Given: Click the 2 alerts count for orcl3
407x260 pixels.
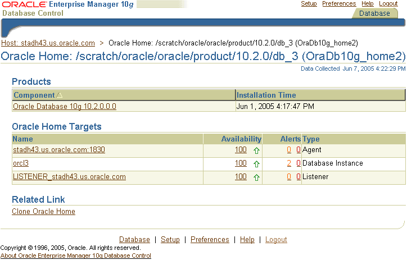Looking at the screenshot, I should (x=289, y=163).
